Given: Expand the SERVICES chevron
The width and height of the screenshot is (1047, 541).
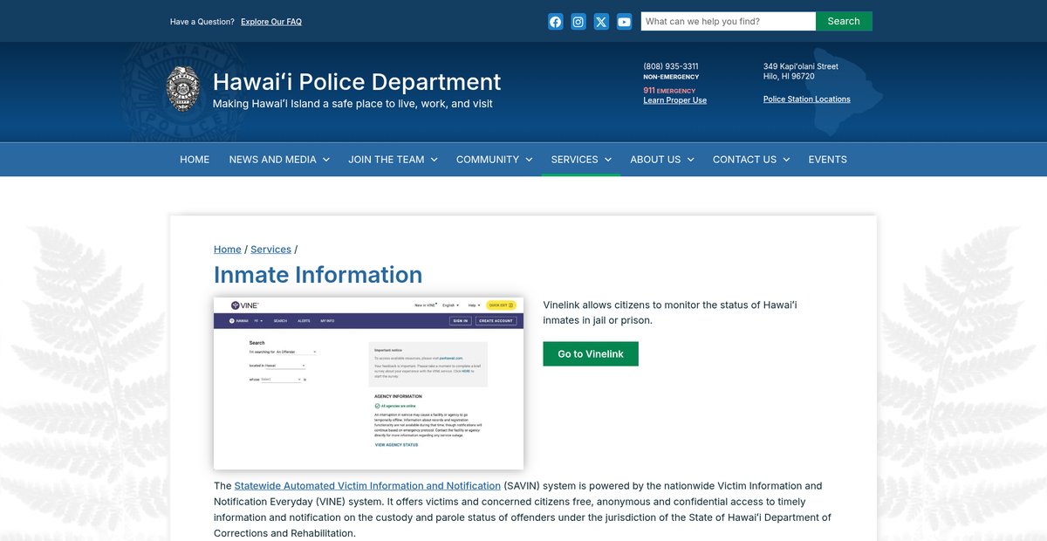Looking at the screenshot, I should click(608, 160).
